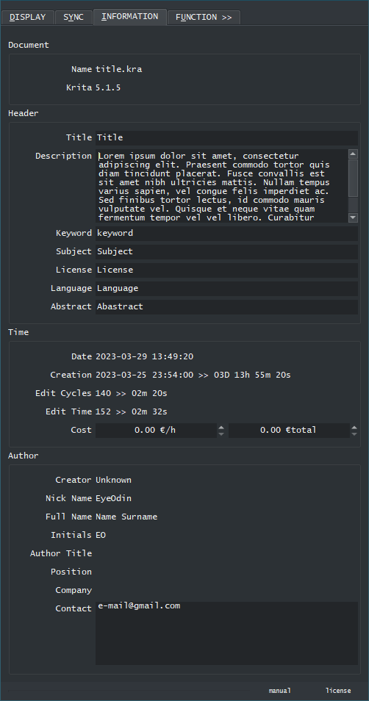Open the FUNCTION >> tab
369x701 pixels.
click(204, 17)
